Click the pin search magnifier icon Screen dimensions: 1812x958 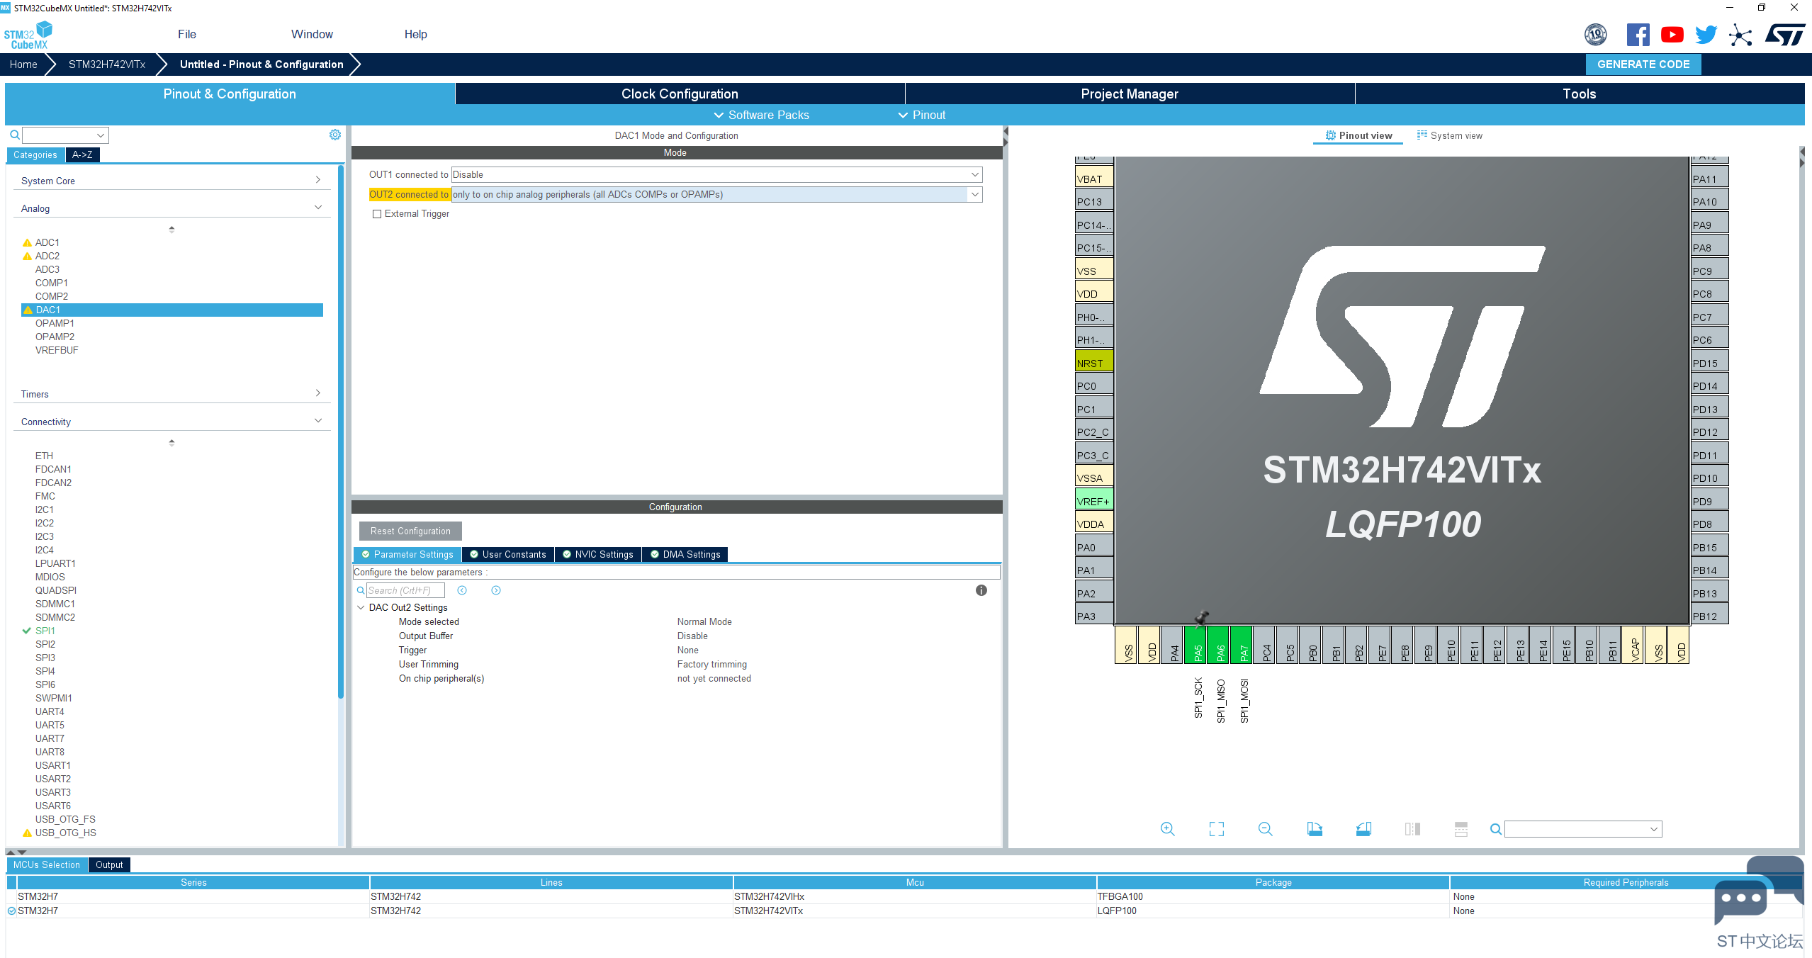click(1495, 829)
